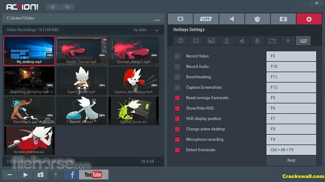The height and width of the screenshot is (182, 325).
Task: Delete selected recording with minus icon
Action: [x=9, y=175]
